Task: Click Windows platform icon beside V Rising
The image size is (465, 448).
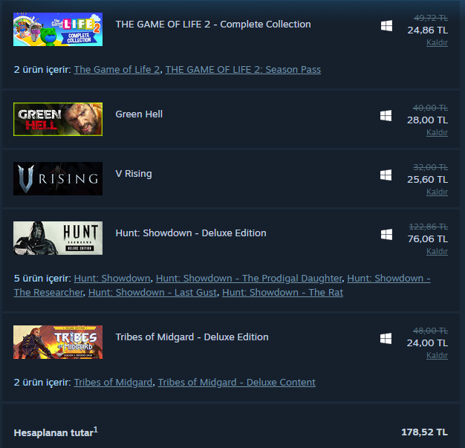Action: 386,175
